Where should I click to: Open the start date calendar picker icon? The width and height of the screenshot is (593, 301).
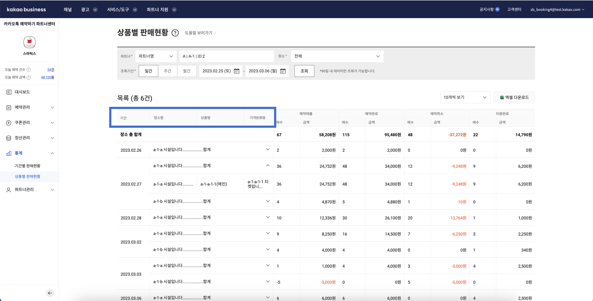(x=236, y=71)
